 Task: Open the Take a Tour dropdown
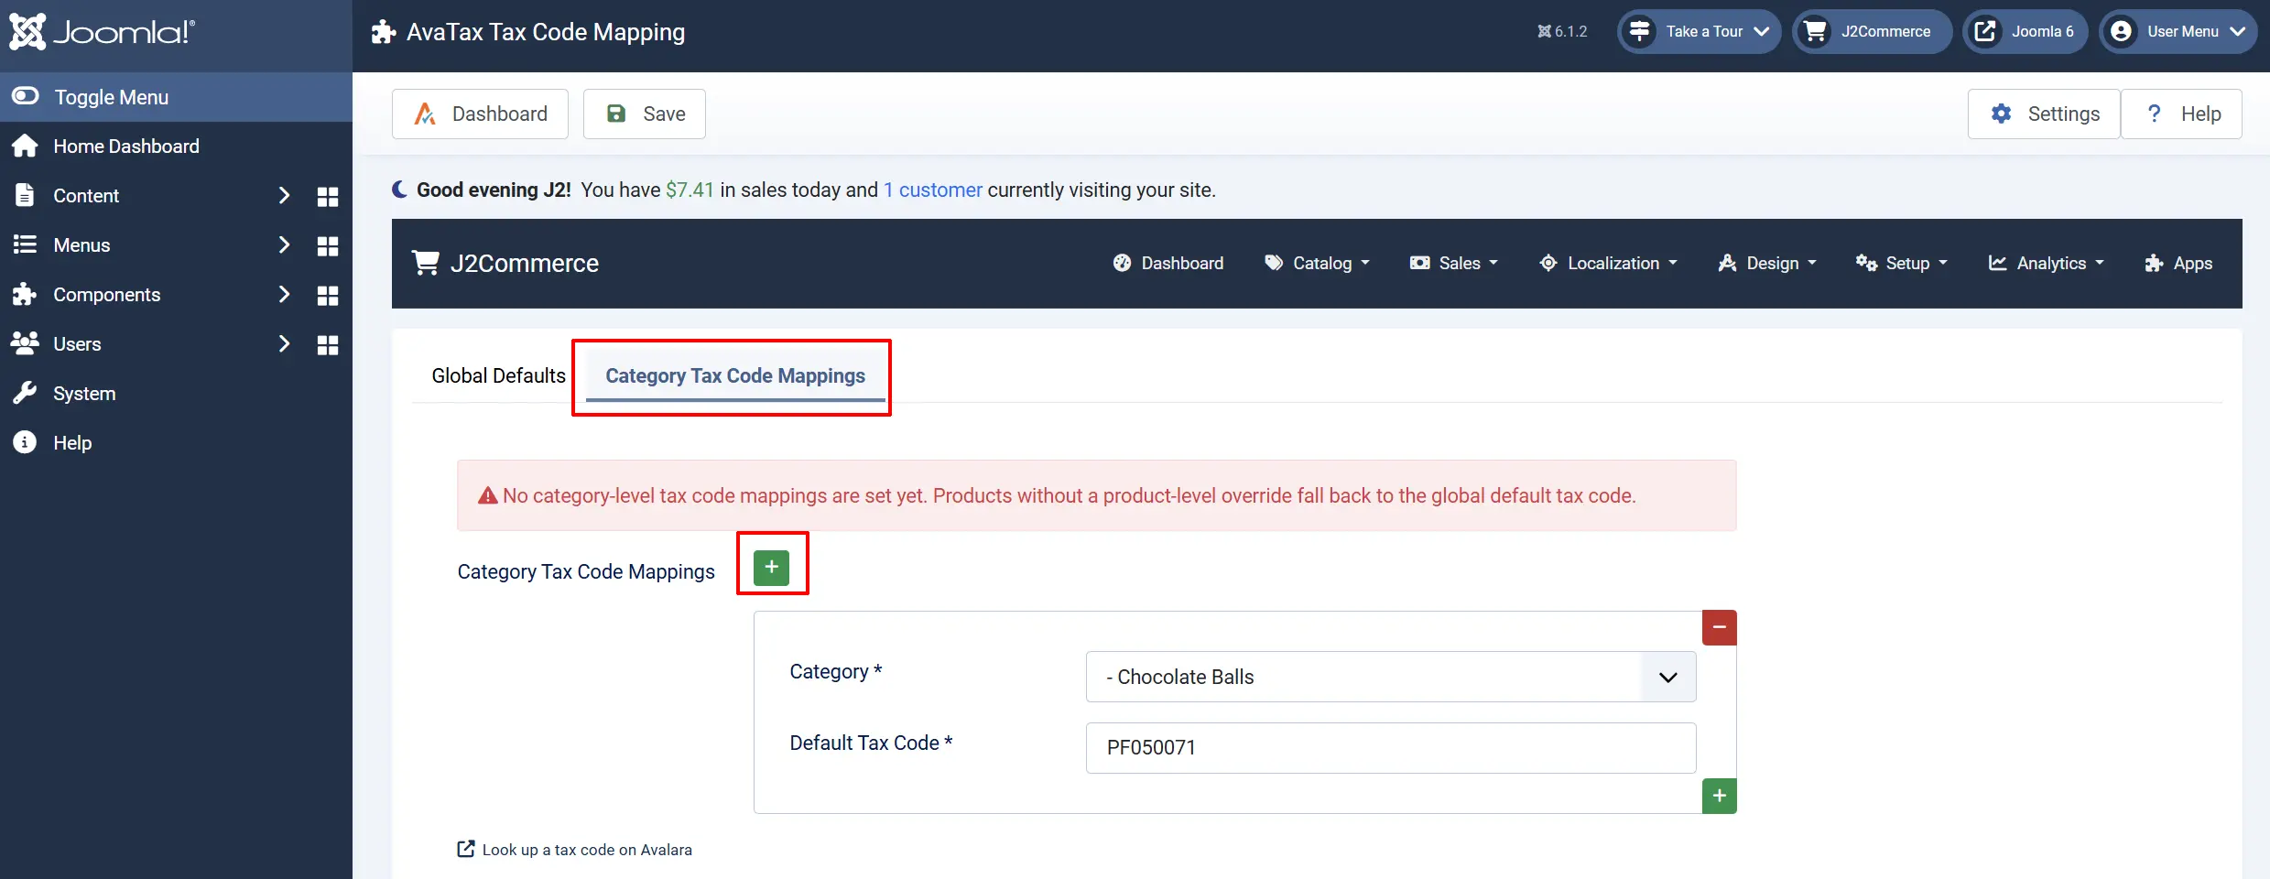pyautogui.click(x=1700, y=31)
